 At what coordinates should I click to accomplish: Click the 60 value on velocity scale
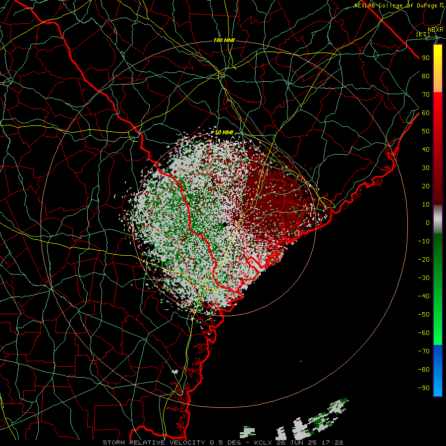(426, 112)
